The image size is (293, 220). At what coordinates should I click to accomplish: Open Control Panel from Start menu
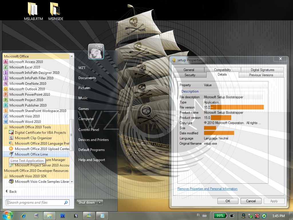[x=89, y=130]
